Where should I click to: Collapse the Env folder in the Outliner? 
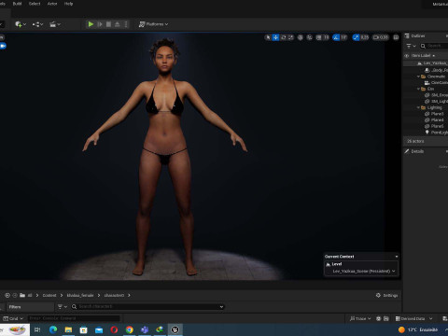pyautogui.click(x=418, y=89)
